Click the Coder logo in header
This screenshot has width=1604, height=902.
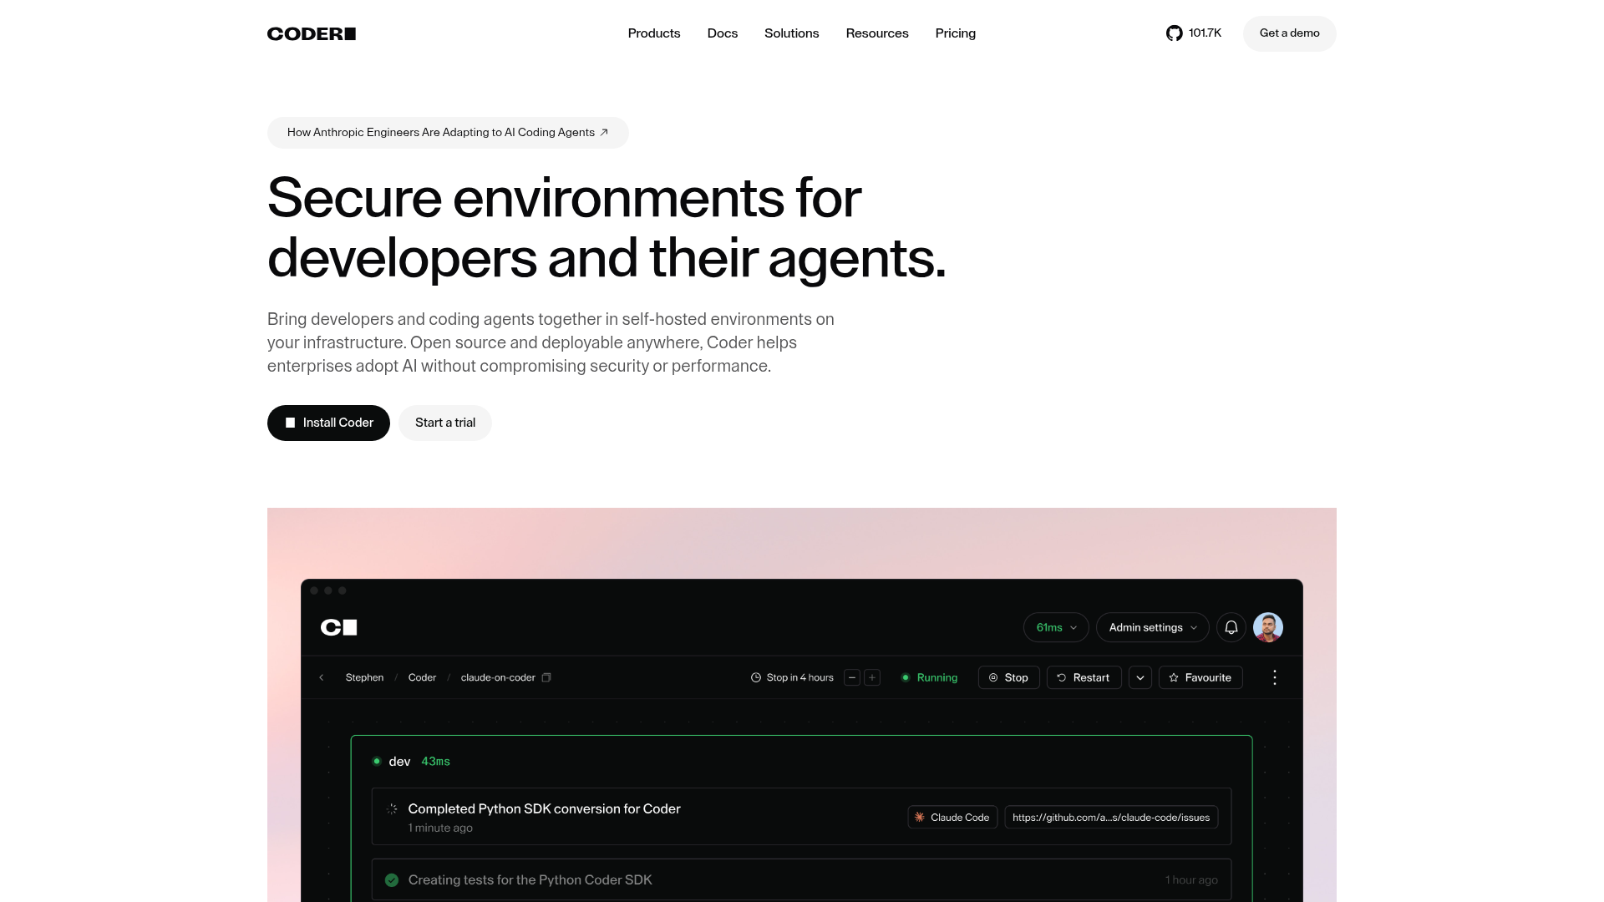coord(311,33)
